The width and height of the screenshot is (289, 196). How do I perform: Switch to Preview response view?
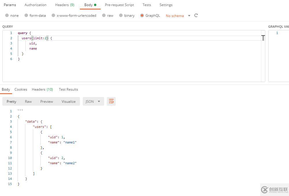click(x=47, y=101)
